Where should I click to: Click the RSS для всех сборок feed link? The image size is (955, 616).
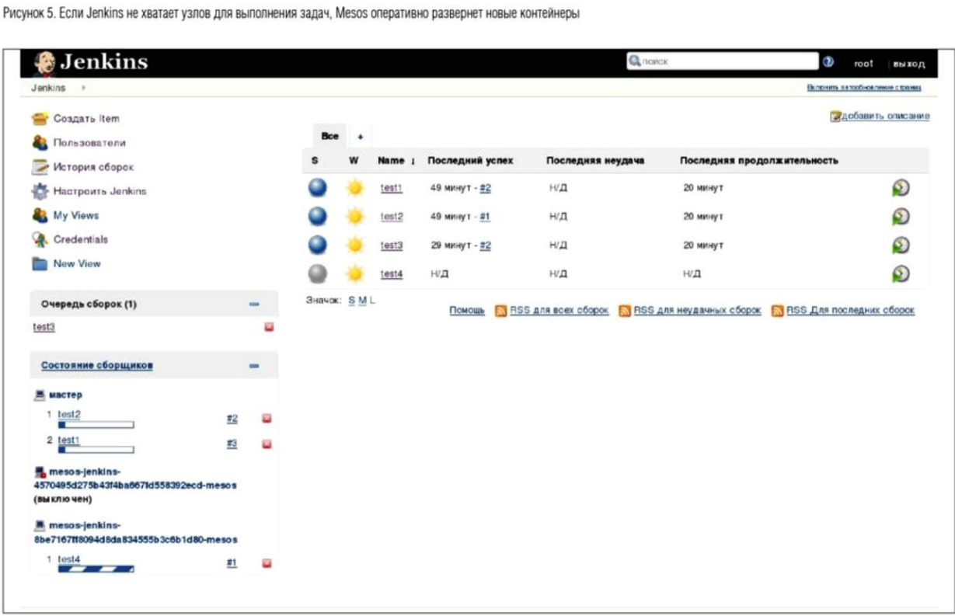pyautogui.click(x=558, y=311)
